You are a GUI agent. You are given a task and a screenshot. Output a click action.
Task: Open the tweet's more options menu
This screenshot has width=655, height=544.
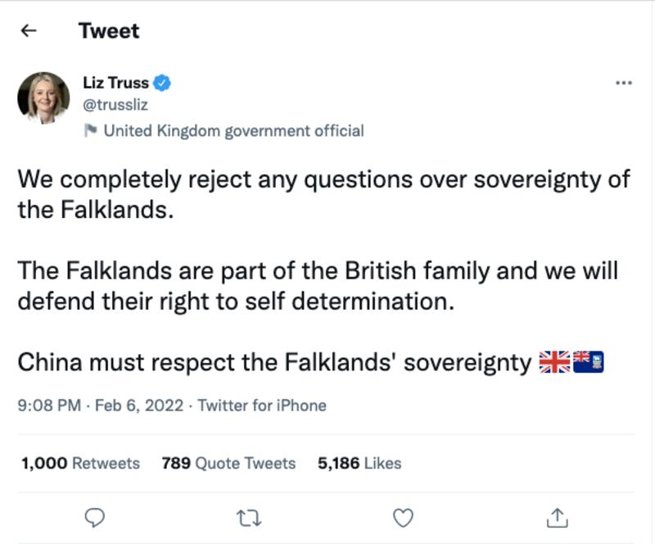tap(623, 83)
